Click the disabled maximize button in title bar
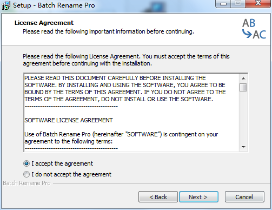 pos(238,4)
